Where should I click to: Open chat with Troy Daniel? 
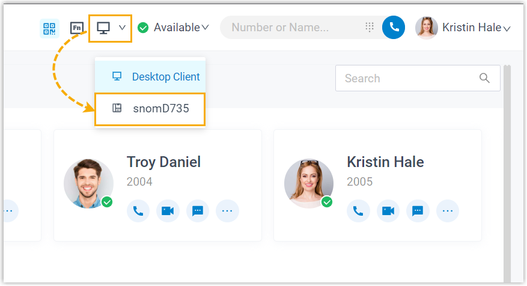pos(198,211)
